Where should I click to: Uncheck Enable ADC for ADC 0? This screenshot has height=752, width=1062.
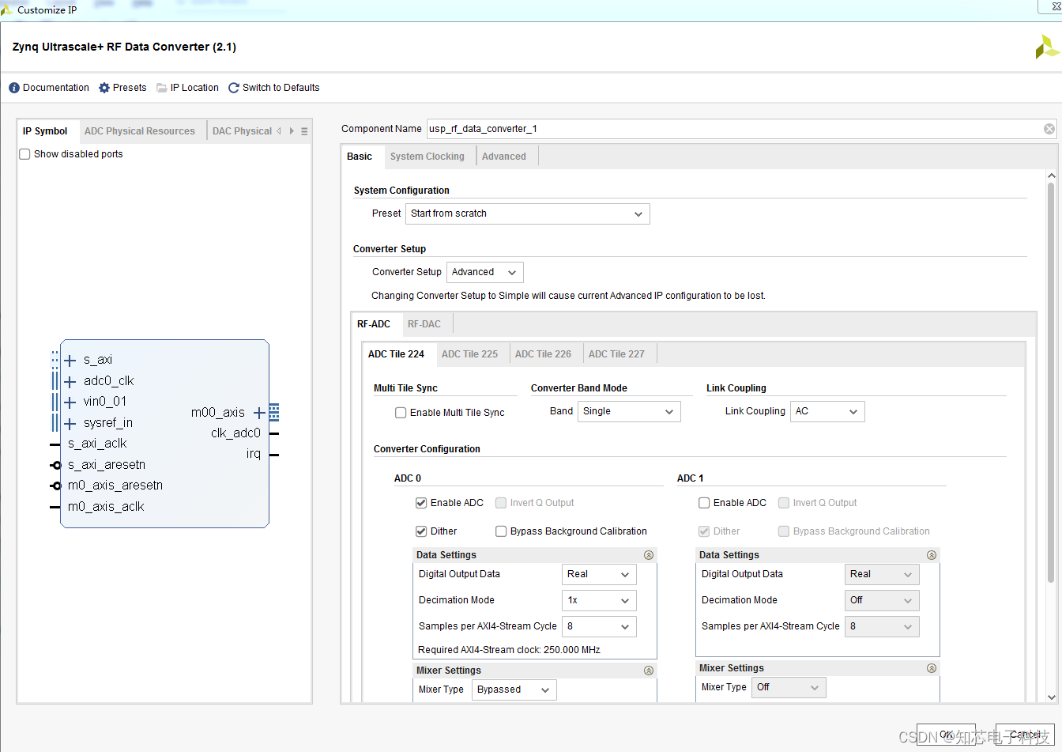pyautogui.click(x=421, y=503)
